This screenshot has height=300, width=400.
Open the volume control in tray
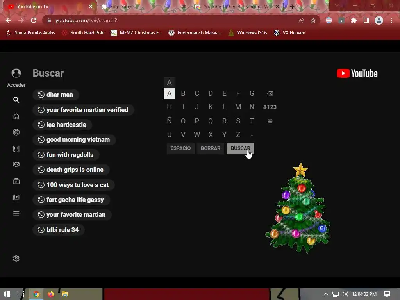coord(345,294)
